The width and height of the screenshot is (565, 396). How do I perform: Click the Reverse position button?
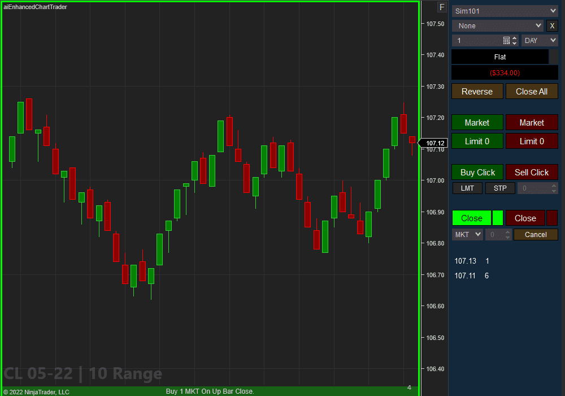tap(477, 91)
